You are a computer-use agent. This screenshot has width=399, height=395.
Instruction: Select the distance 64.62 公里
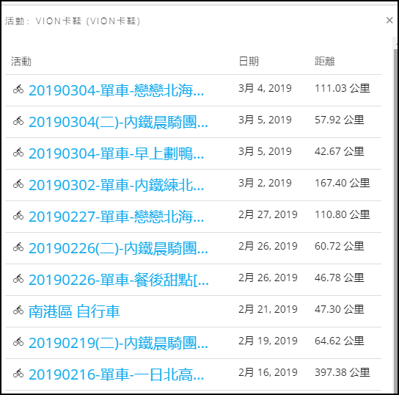pos(340,341)
